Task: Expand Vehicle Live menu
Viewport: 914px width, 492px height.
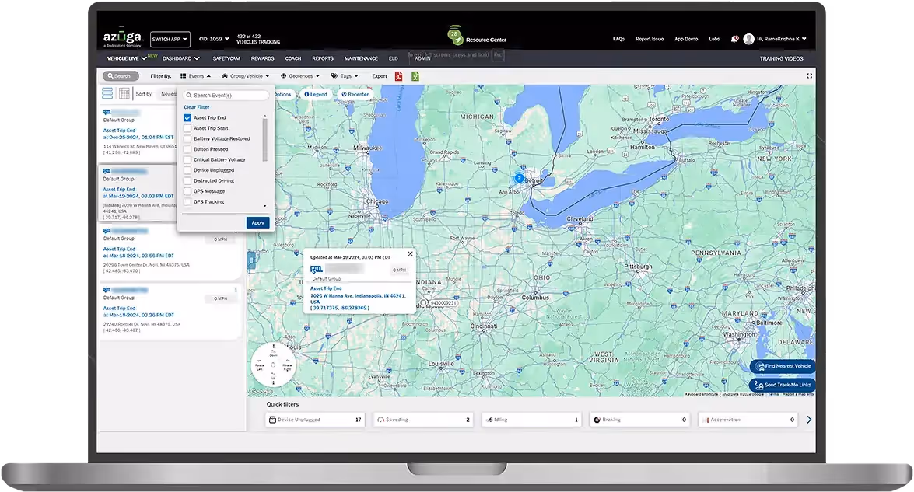Action: 127,58
